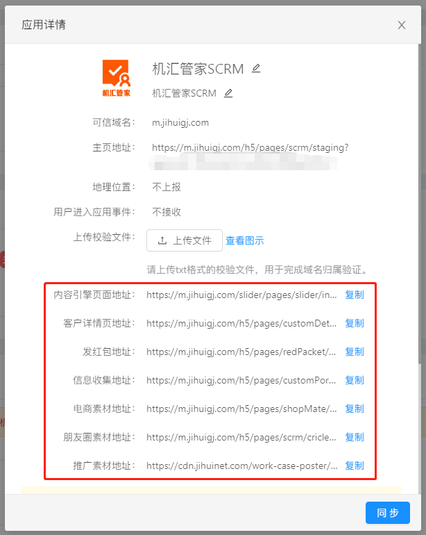
Task: Click the slider/pages URL text
Action: [241, 295]
